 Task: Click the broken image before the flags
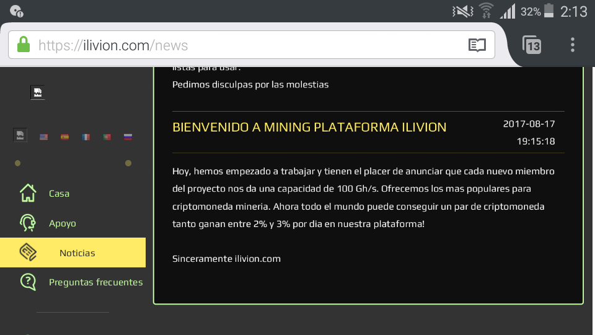[x=20, y=135]
